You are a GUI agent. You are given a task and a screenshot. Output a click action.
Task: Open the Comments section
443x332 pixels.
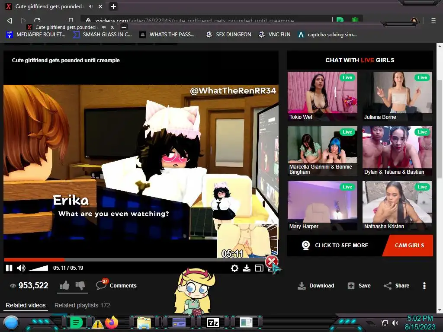123,285
